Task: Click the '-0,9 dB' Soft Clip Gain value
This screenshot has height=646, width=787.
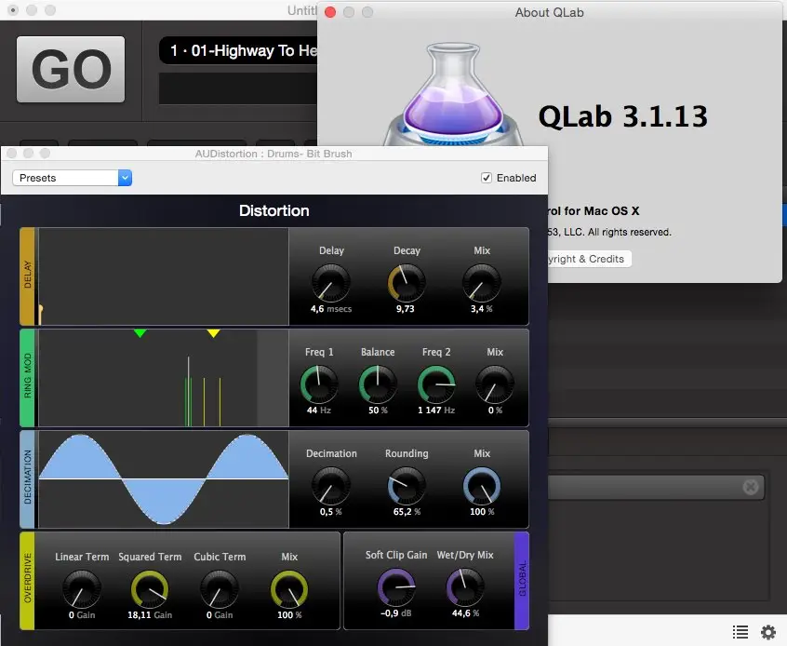Action: click(x=396, y=613)
